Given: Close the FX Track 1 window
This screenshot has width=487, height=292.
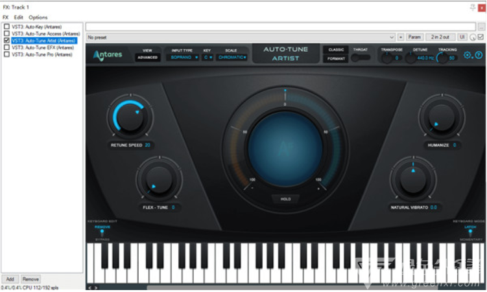Looking at the screenshot, I should (482, 8).
